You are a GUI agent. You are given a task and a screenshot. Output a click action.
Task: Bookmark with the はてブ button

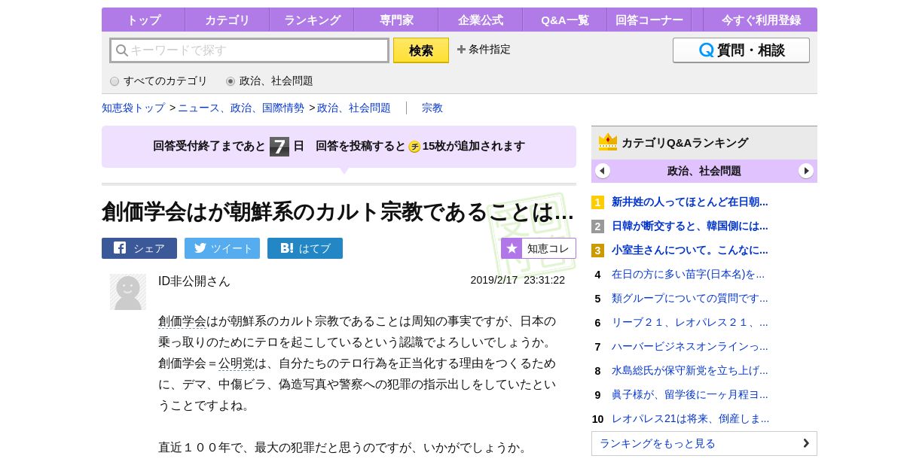tap(305, 248)
